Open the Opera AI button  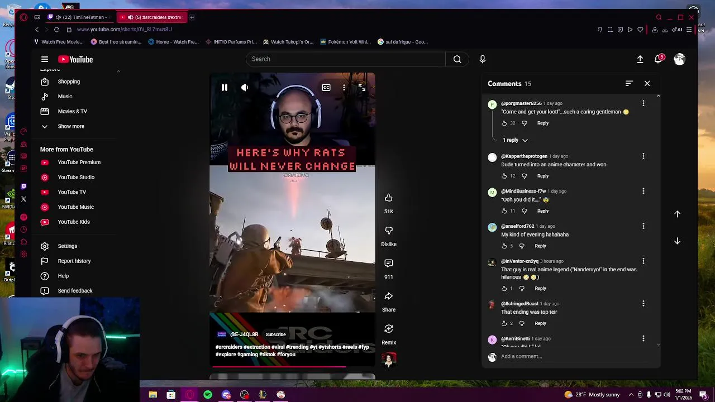coord(678,30)
